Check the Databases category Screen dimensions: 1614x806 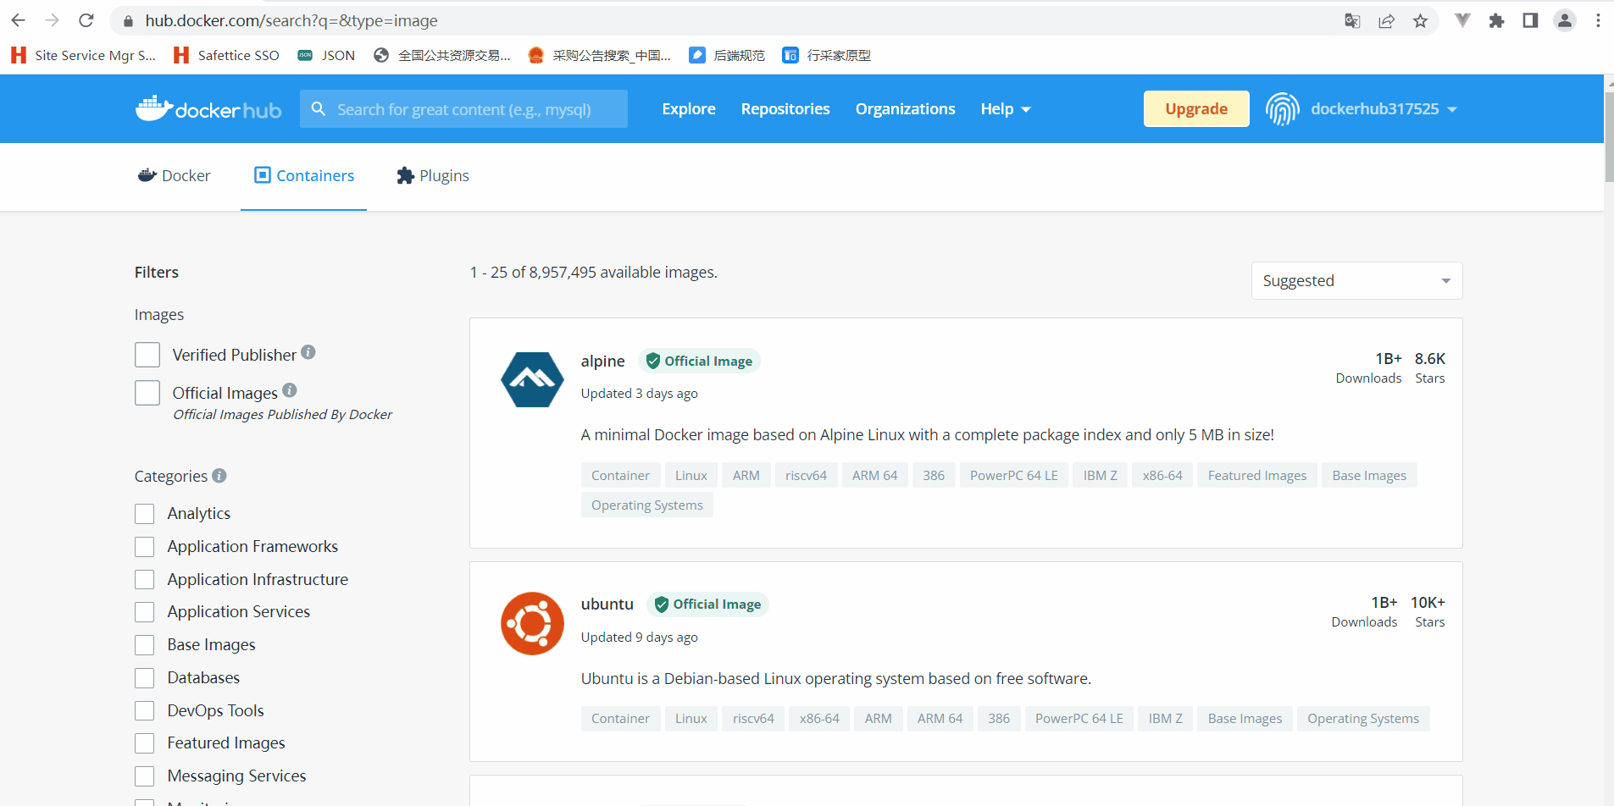(x=145, y=678)
